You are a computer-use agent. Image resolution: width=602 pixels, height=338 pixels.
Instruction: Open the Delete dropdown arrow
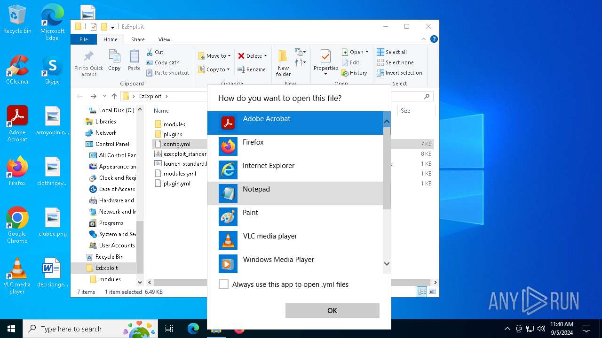click(x=265, y=56)
